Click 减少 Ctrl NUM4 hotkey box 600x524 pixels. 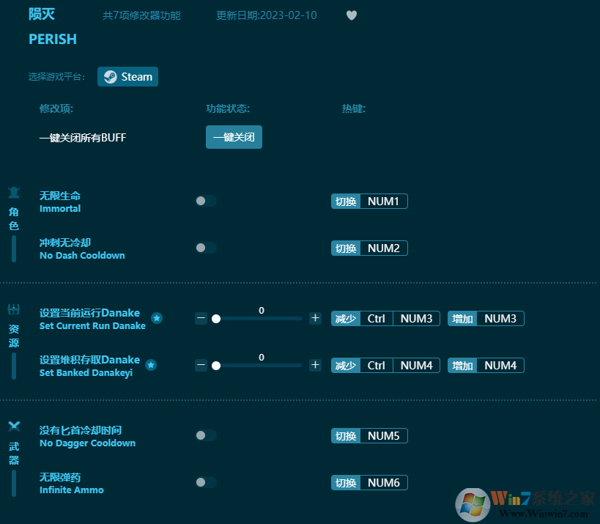click(x=385, y=366)
